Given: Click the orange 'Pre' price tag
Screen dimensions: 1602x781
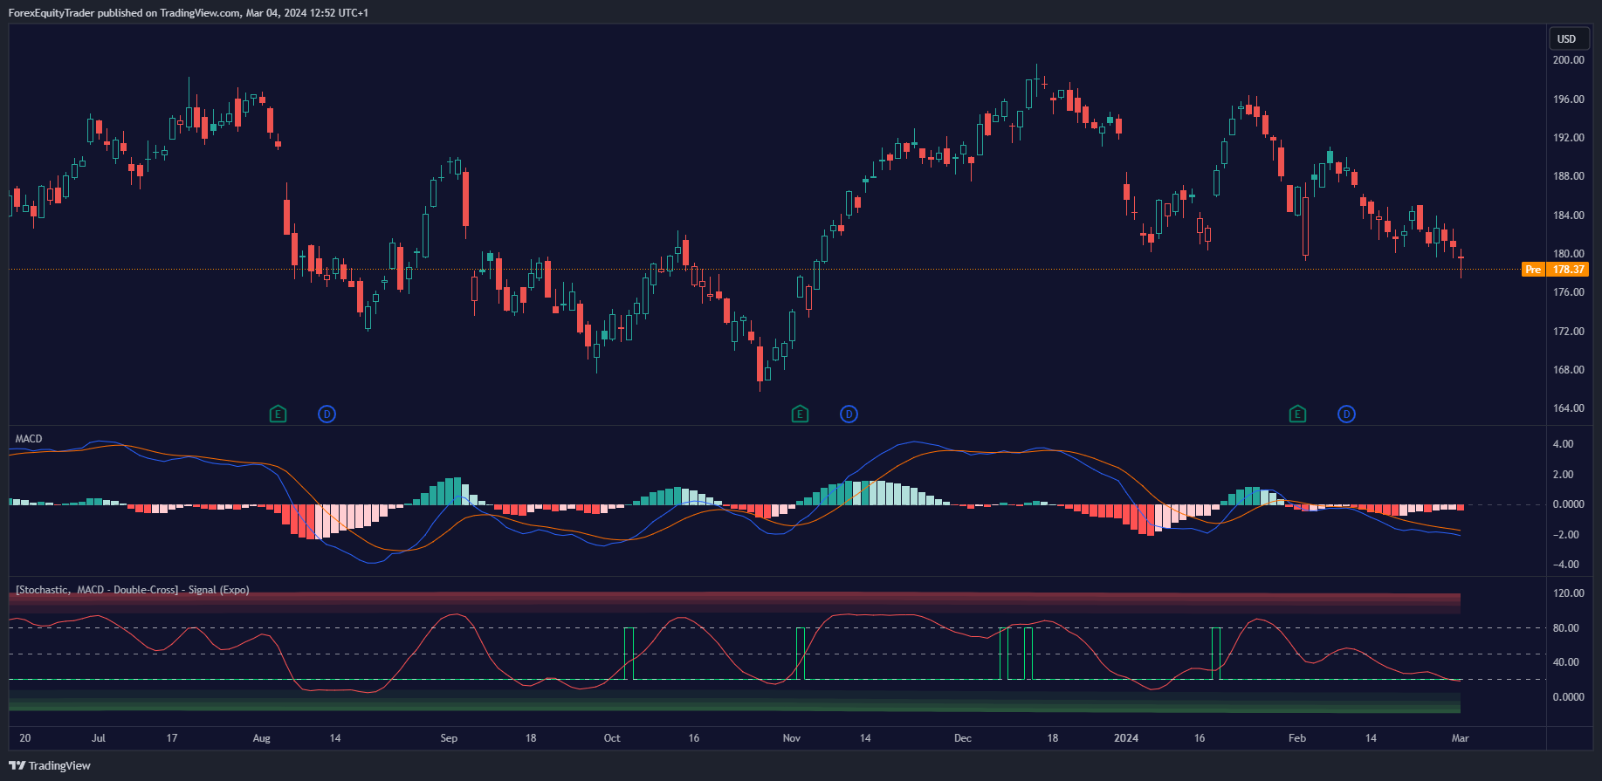Looking at the screenshot, I should [x=1533, y=270].
